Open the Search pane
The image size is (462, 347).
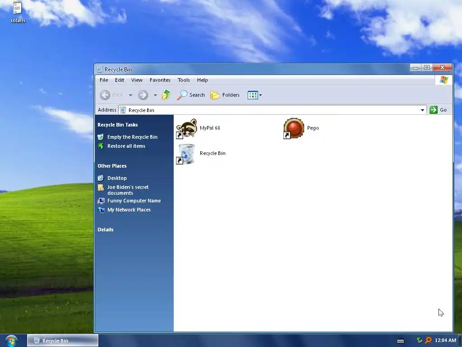pos(191,95)
